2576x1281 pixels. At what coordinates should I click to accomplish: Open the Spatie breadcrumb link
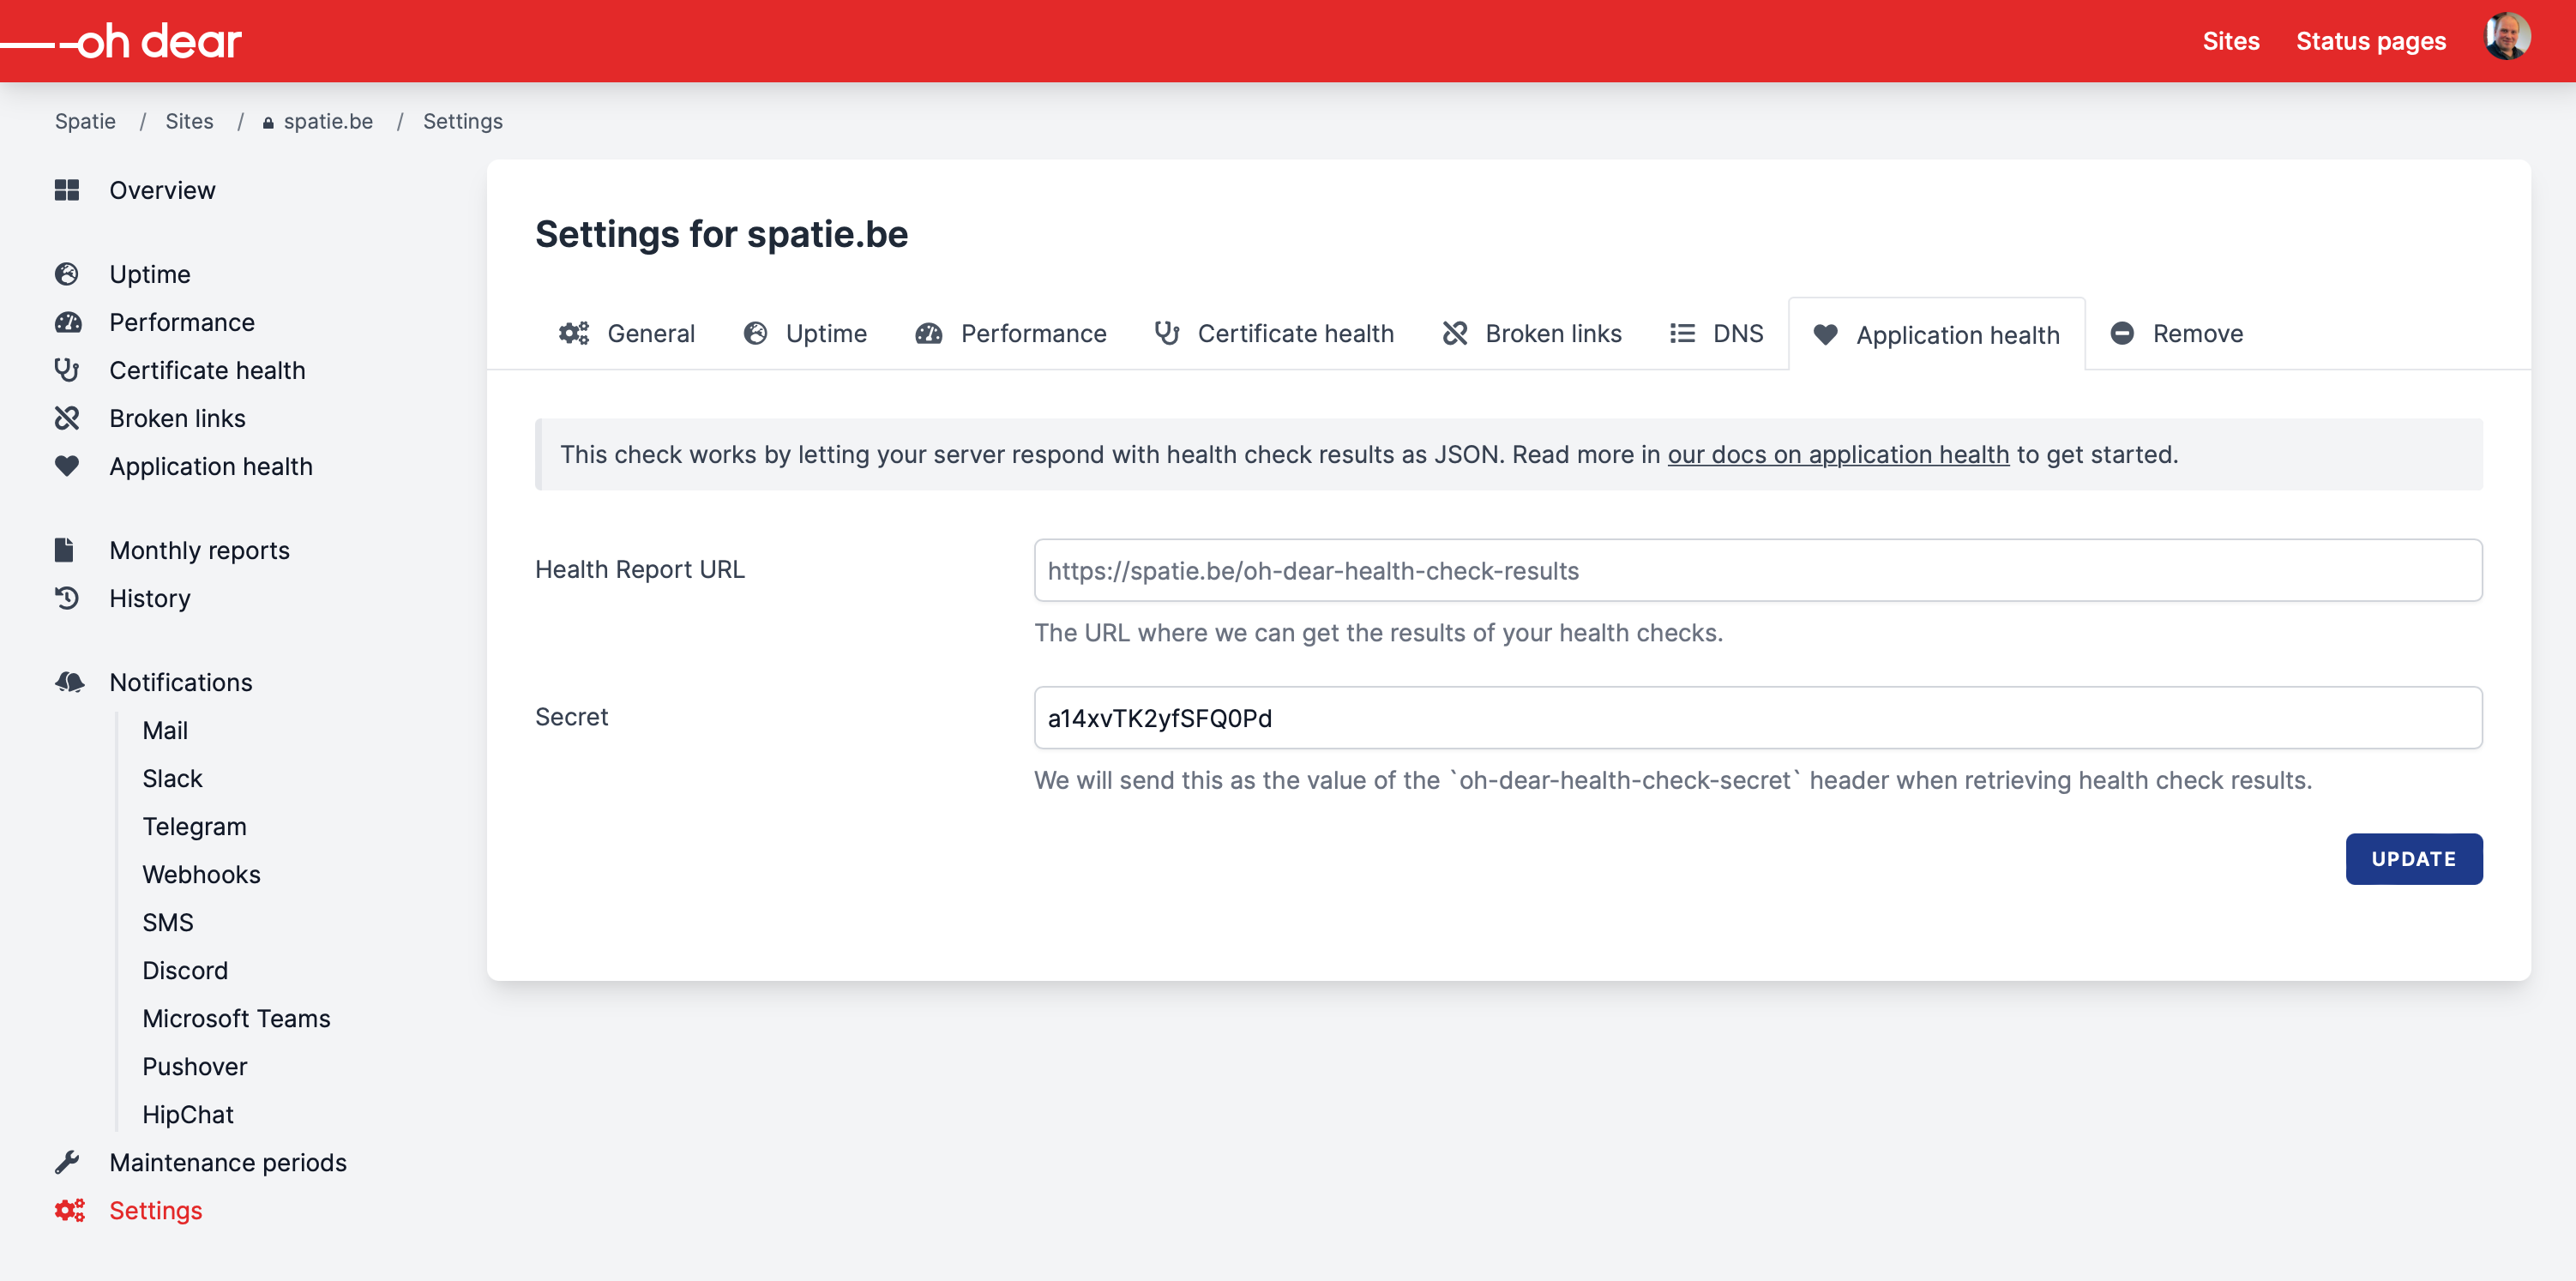pyautogui.click(x=85, y=121)
